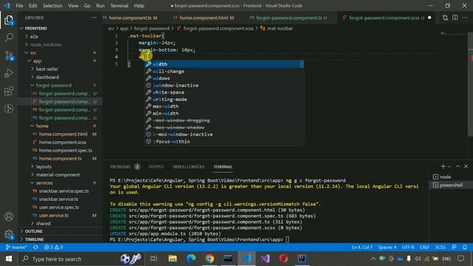Open Explorer more actions ellipsis

coord(94,18)
